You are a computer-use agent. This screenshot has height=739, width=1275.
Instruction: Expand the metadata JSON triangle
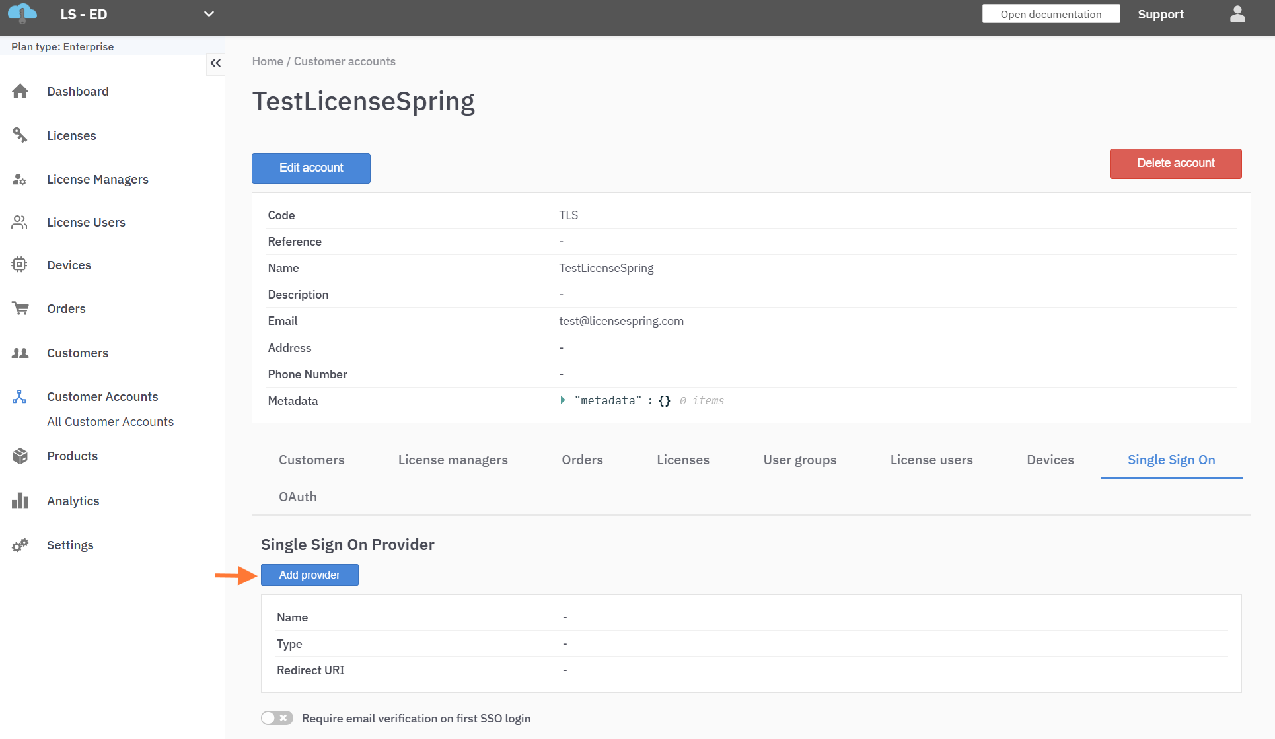point(563,400)
